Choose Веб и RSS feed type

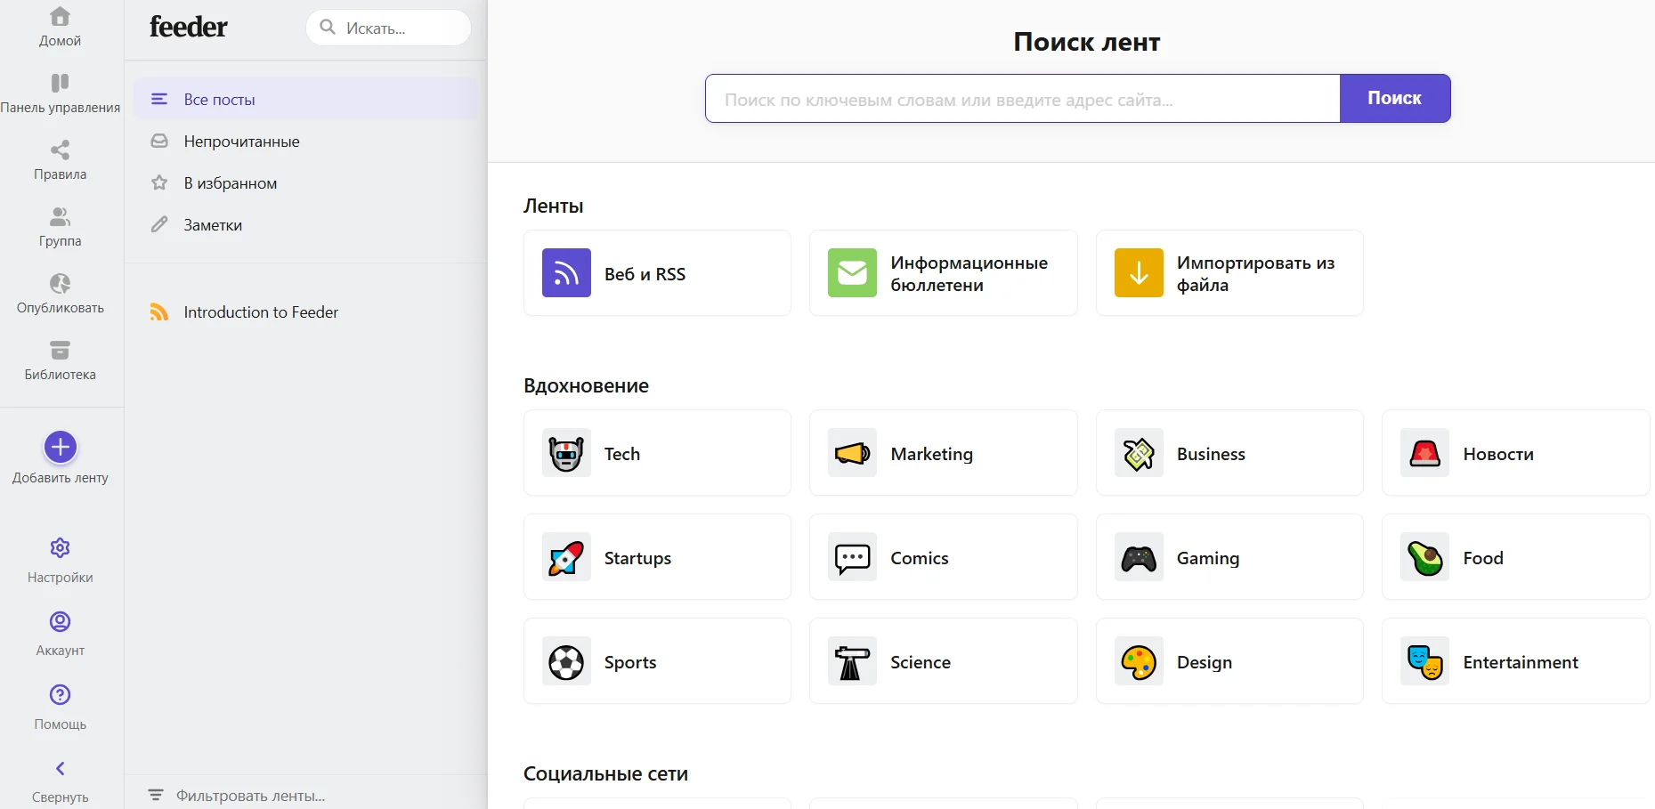pyautogui.click(x=657, y=273)
